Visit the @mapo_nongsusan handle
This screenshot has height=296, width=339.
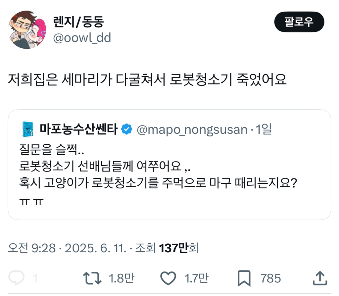192,129
